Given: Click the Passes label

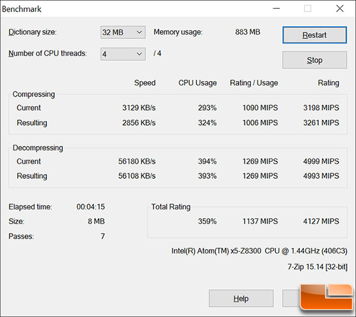Looking at the screenshot, I should click(x=21, y=236).
